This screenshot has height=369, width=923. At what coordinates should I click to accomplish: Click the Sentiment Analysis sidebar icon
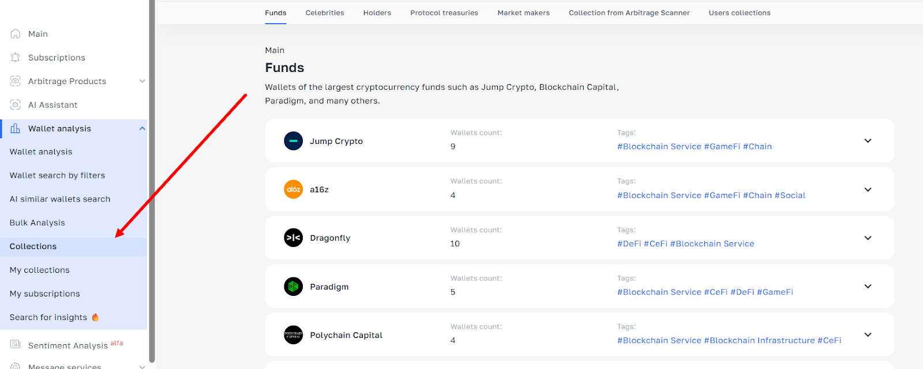[16, 344]
